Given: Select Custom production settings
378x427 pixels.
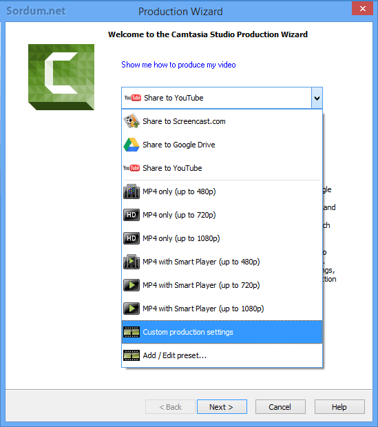Looking at the screenshot, I should click(x=222, y=332).
